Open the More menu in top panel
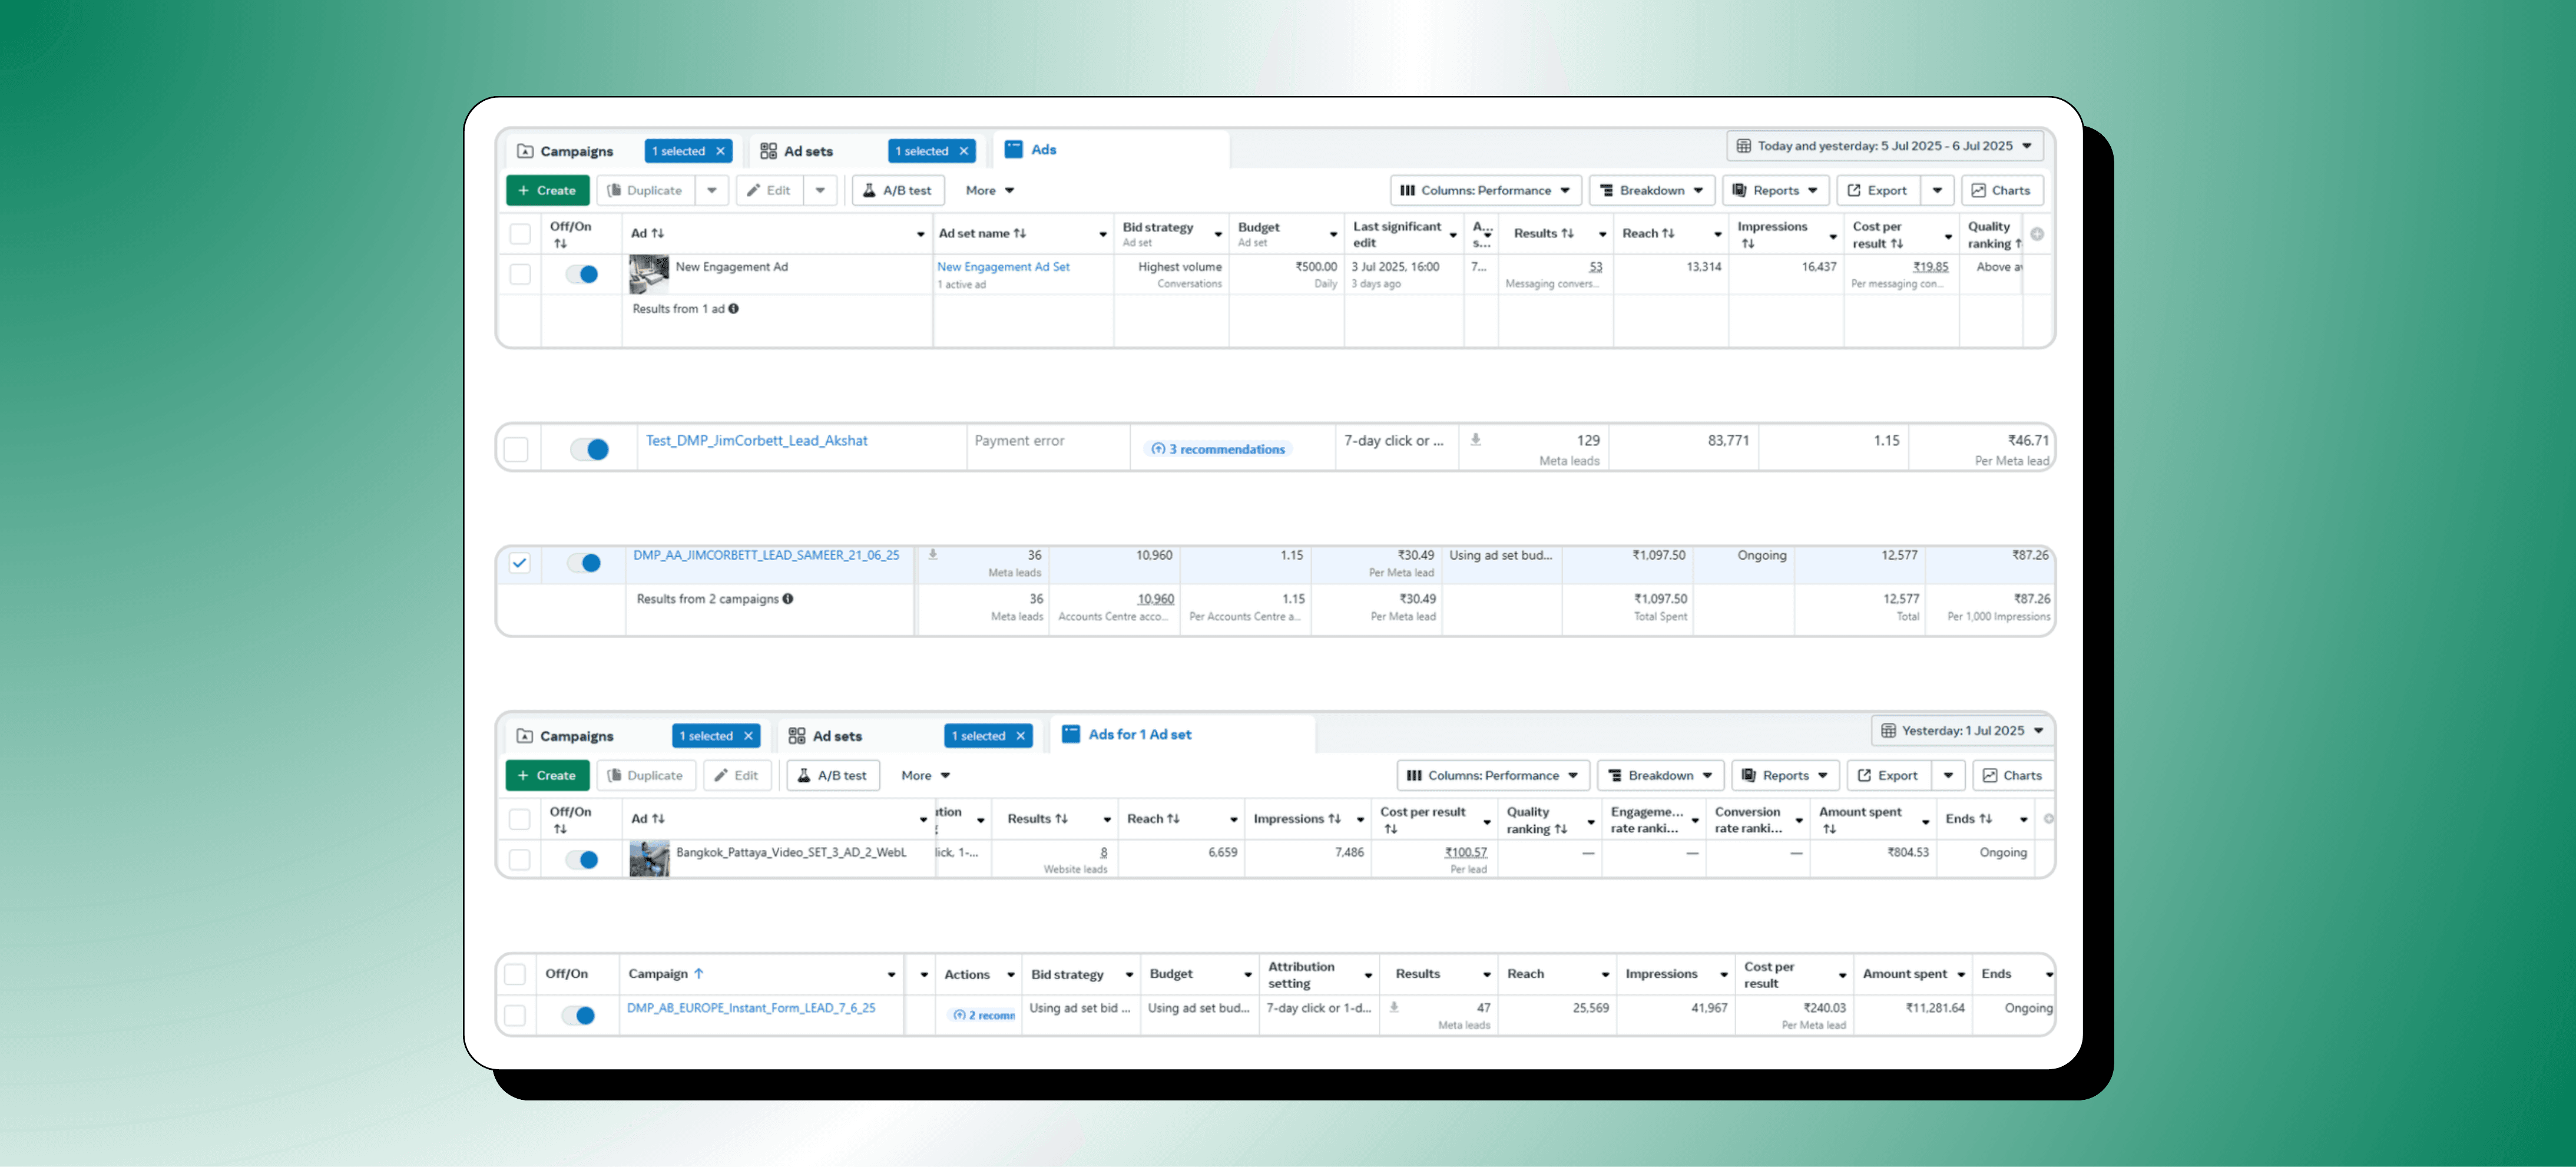 (x=990, y=190)
